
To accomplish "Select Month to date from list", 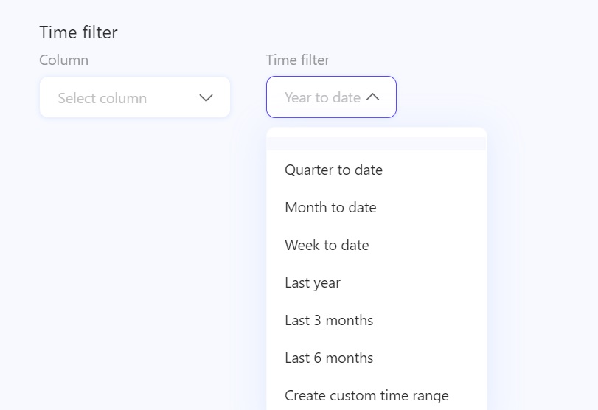I will [330, 207].
